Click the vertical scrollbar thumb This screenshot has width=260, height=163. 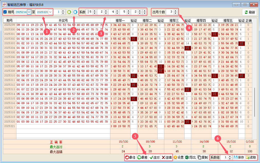[x=255, y=97]
